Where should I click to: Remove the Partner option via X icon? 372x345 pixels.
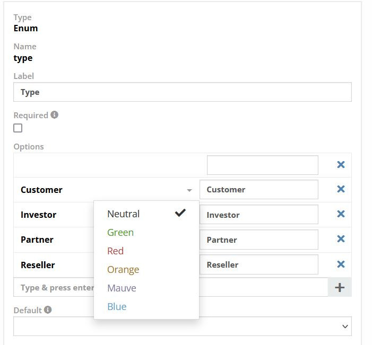pyautogui.click(x=341, y=239)
